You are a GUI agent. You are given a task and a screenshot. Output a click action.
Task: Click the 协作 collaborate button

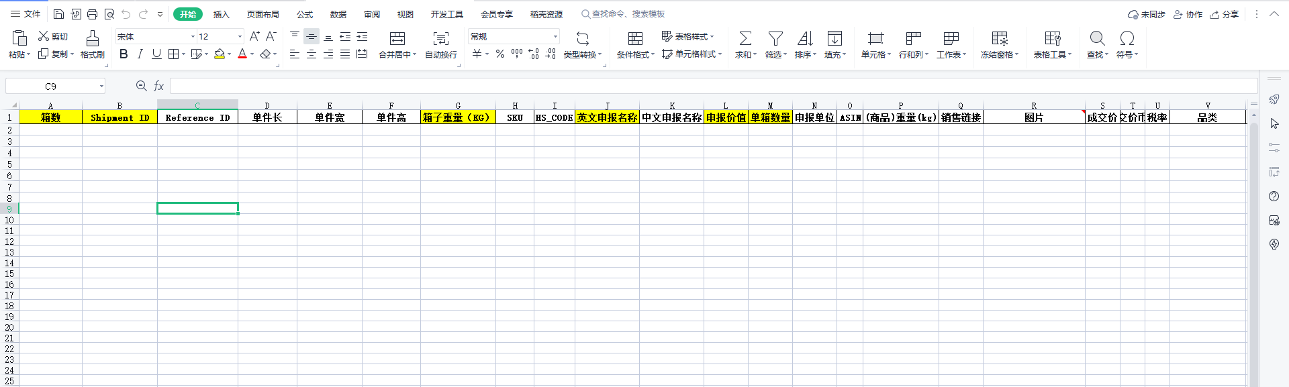tap(1188, 14)
